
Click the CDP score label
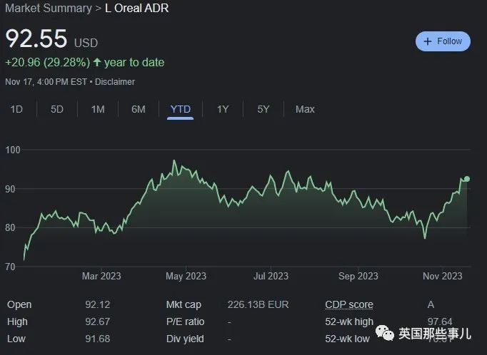(x=349, y=304)
